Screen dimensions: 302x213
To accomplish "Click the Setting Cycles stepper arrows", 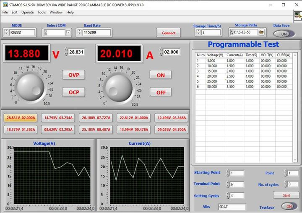I will pyautogui.click(x=228, y=195).
